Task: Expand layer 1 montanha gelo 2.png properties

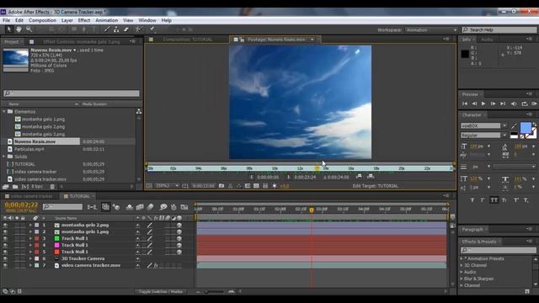Action: coord(30,225)
